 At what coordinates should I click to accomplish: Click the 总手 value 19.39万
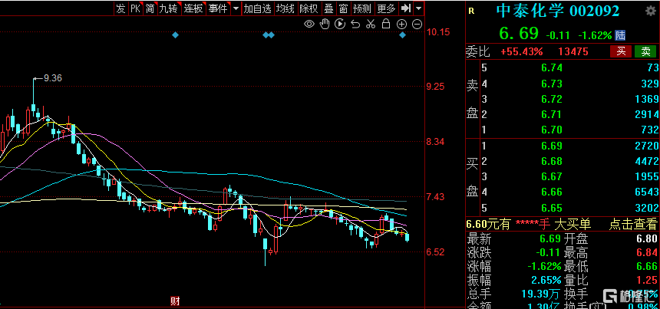click(x=539, y=293)
